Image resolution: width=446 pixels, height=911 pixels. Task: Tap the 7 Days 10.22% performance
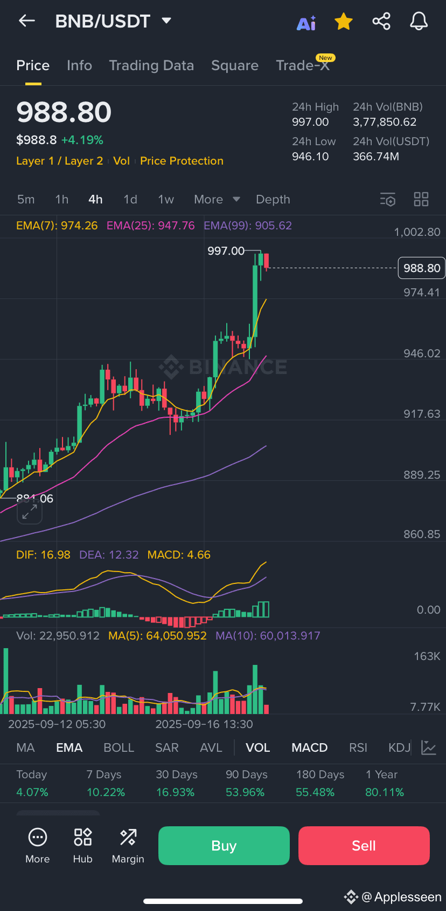(x=106, y=783)
